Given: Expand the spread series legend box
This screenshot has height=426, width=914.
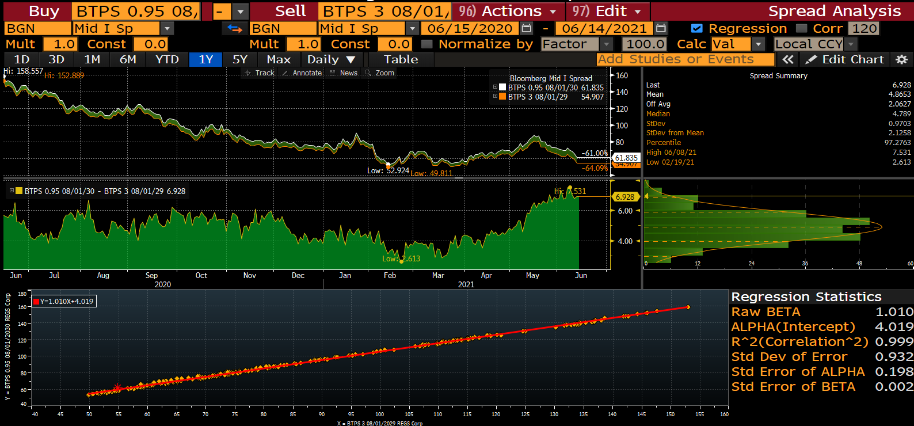Looking at the screenshot, I should pyautogui.click(x=12, y=191).
